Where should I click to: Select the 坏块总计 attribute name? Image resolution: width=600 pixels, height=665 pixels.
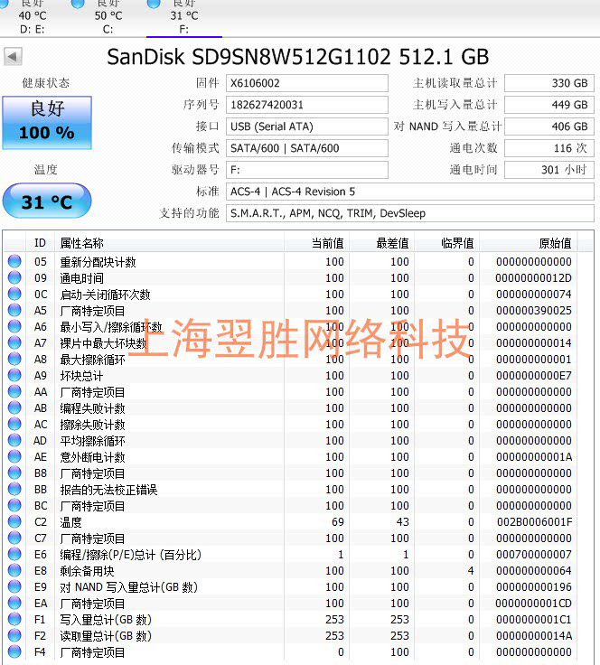(x=81, y=376)
